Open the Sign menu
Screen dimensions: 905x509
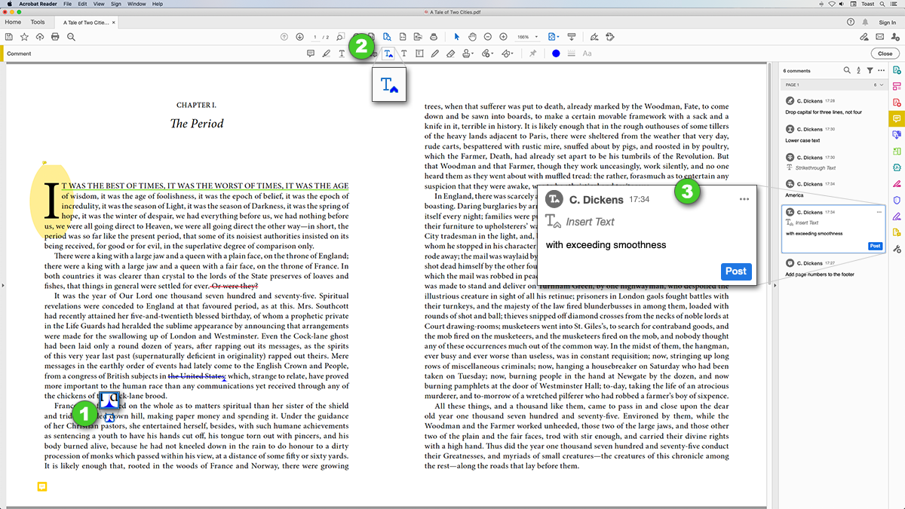[x=115, y=4]
